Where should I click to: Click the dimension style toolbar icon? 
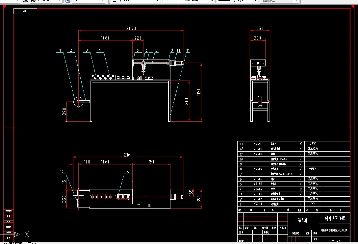coord(26,1)
